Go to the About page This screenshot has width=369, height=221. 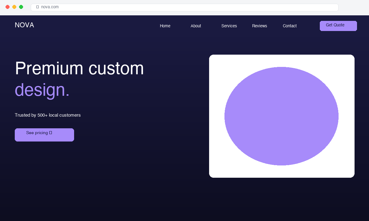(196, 26)
